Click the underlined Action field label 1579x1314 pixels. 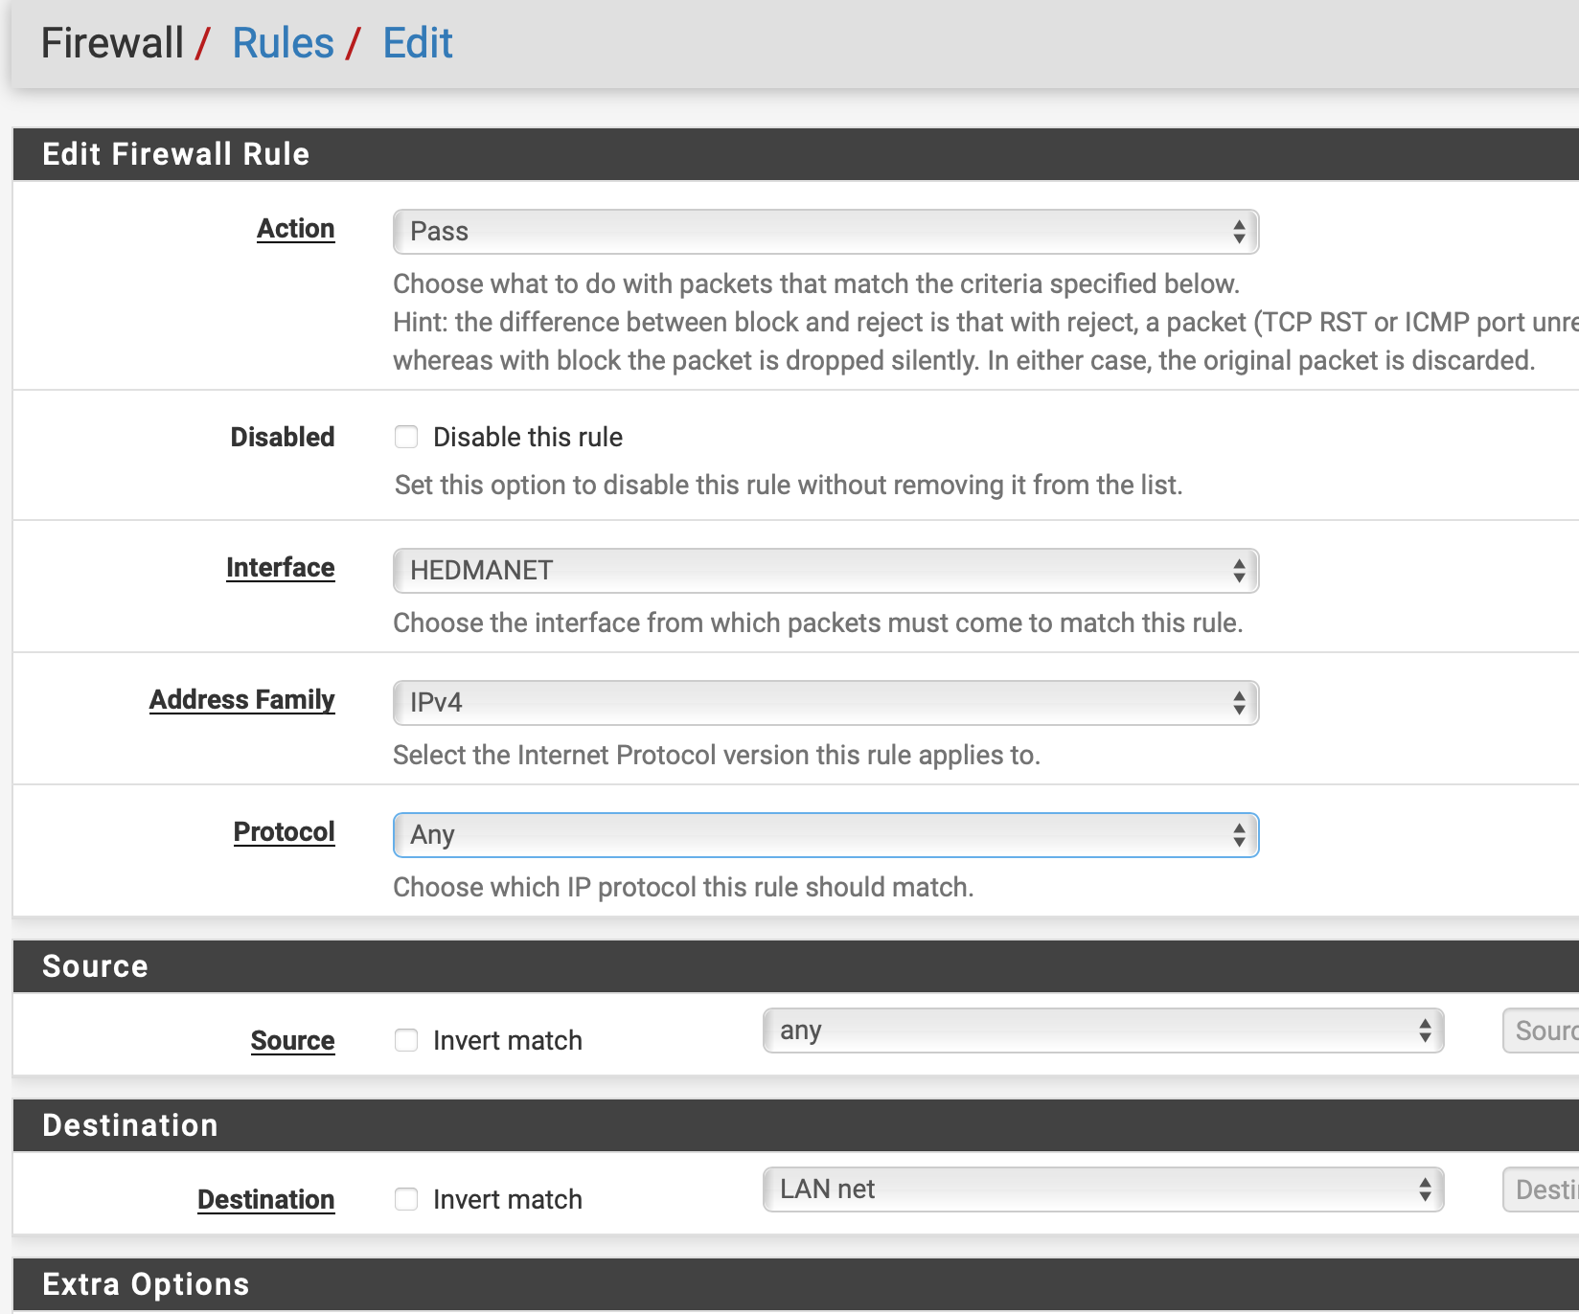[x=295, y=229]
